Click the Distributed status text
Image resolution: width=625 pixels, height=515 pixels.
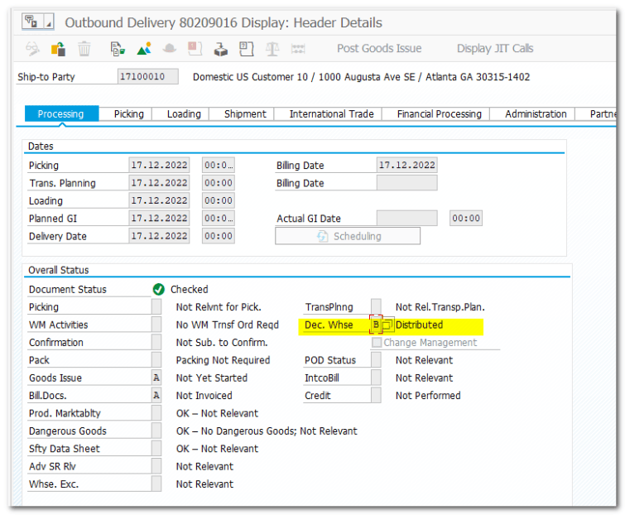coord(419,325)
